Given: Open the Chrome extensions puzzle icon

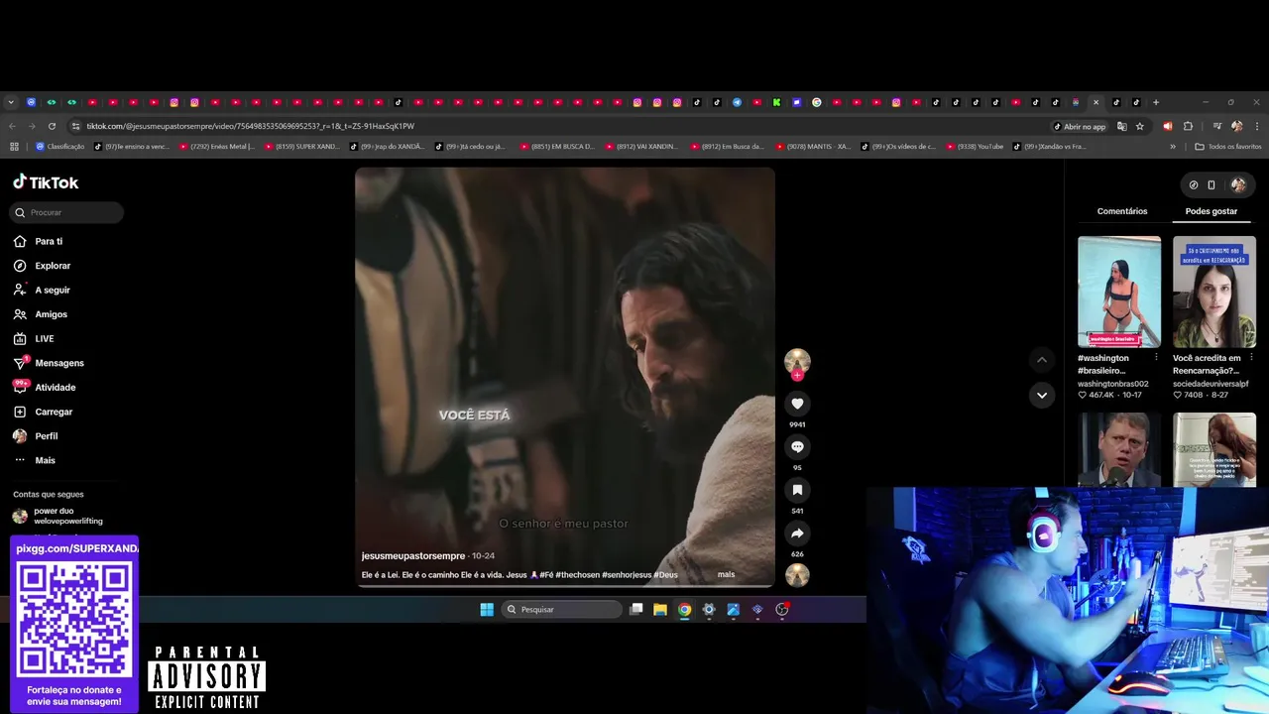Looking at the screenshot, I should click(1189, 126).
